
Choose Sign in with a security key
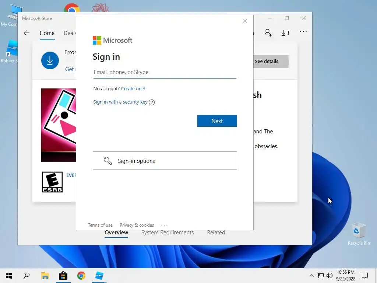coord(120,102)
